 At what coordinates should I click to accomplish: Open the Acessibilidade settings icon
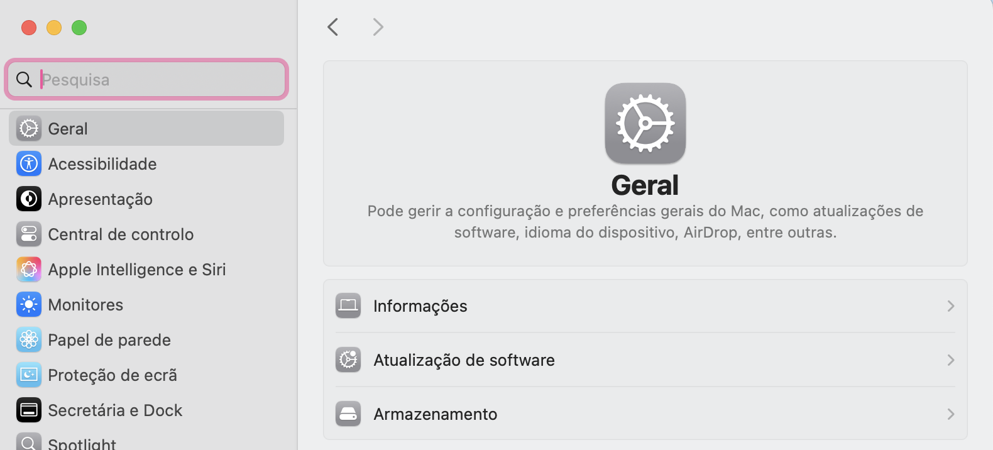tap(28, 163)
